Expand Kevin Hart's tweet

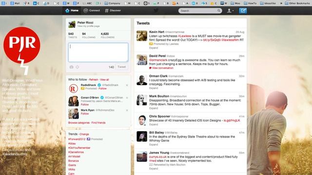click(x=154, y=48)
